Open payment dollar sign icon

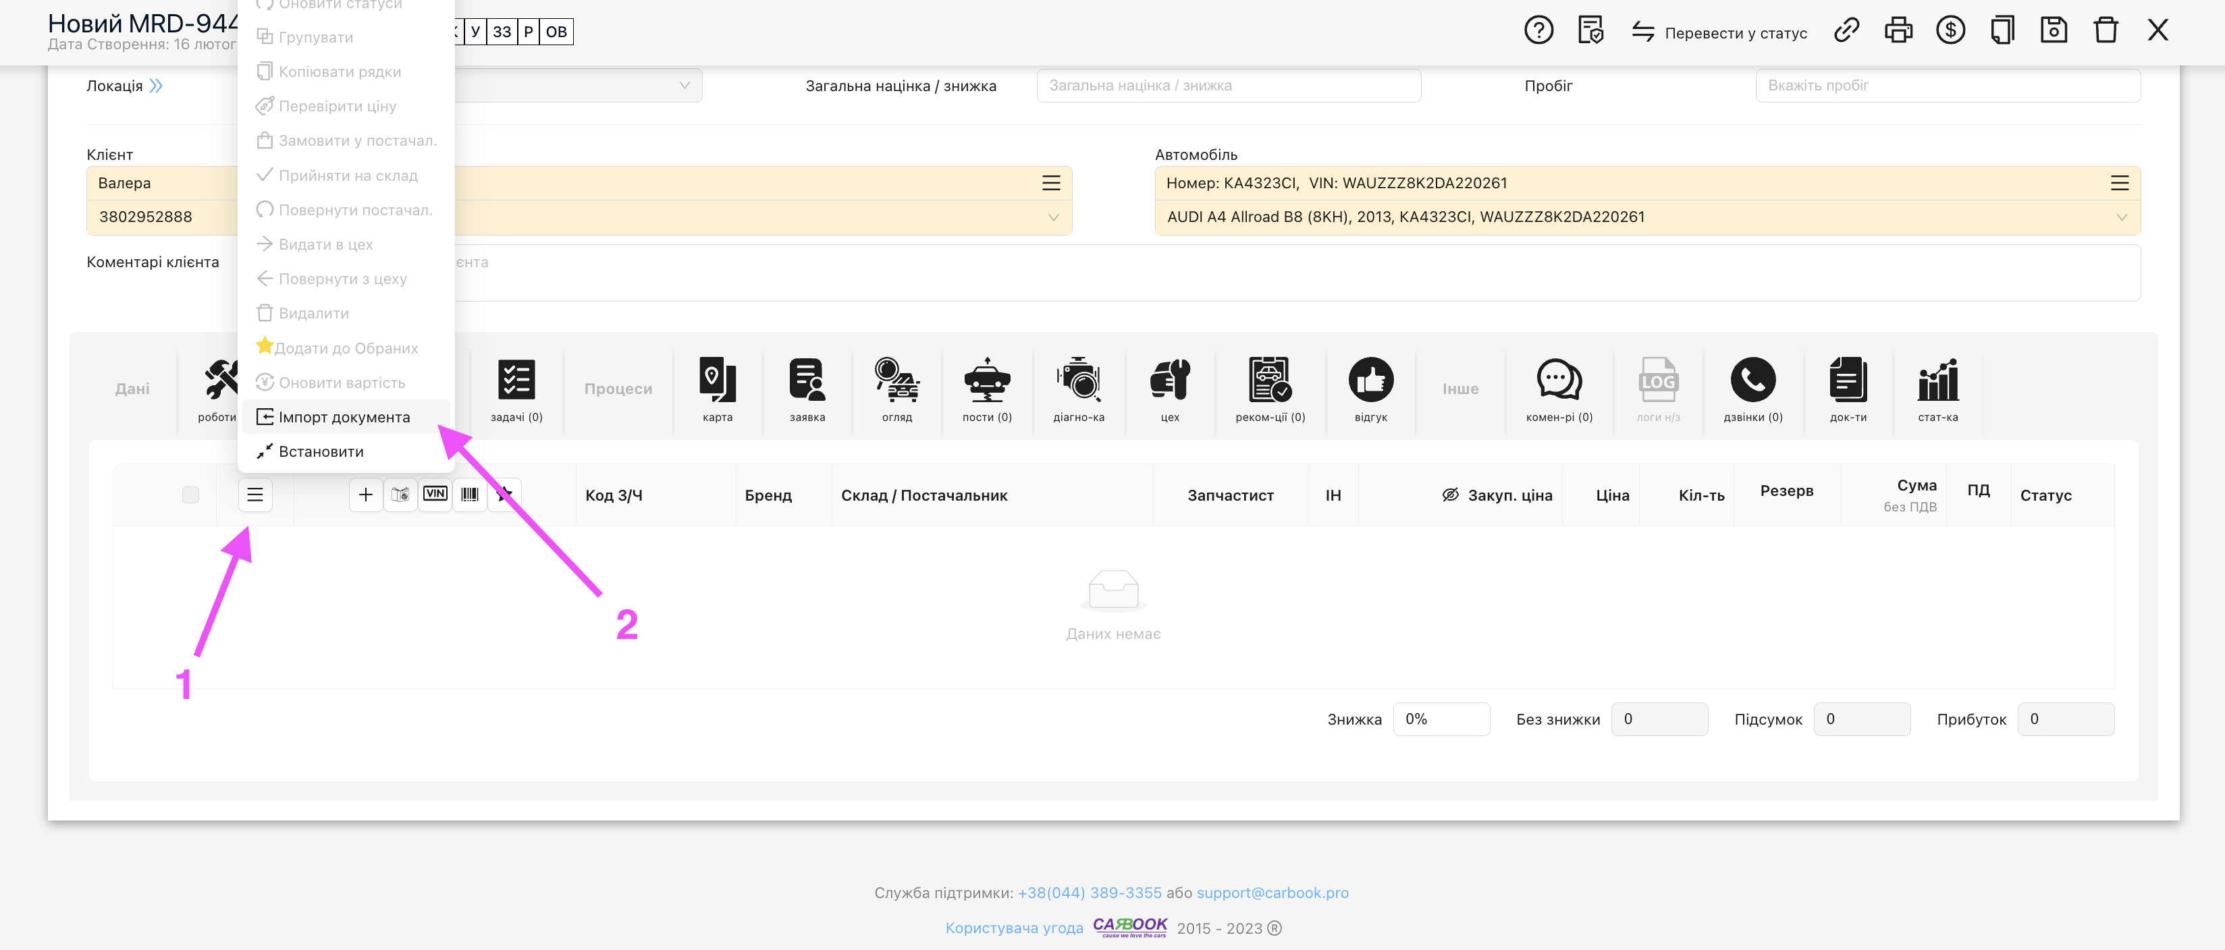coord(1950,31)
